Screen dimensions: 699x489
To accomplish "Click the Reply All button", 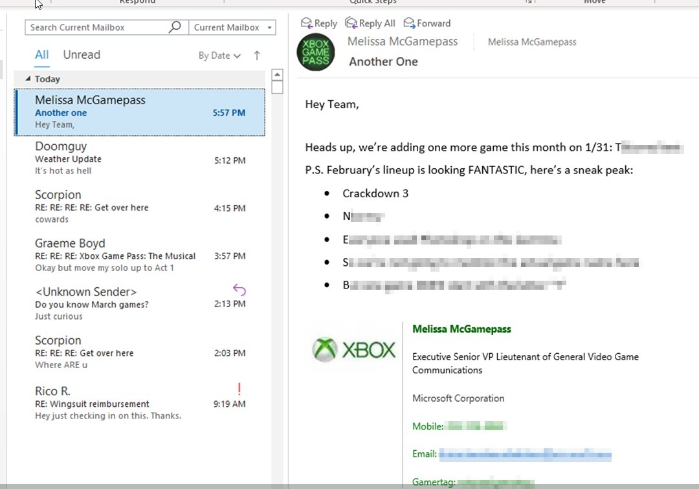I will pyautogui.click(x=370, y=23).
